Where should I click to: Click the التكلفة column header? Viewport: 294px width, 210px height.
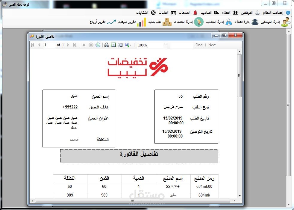(x=70, y=179)
